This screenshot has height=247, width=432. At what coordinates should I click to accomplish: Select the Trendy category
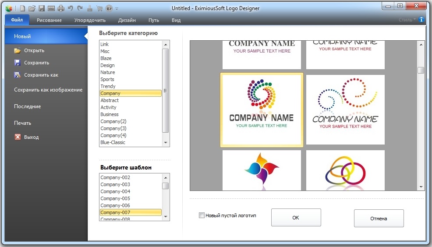point(131,86)
